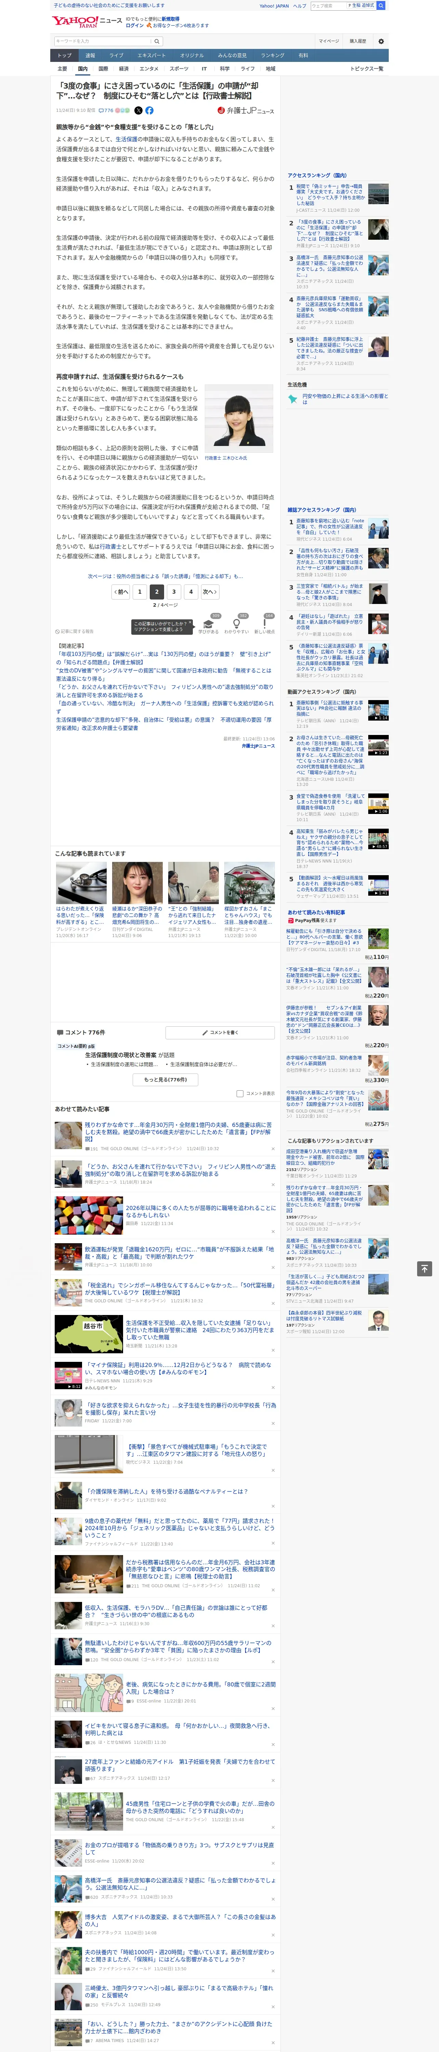Open ヘルプ link in header

click(x=299, y=5)
